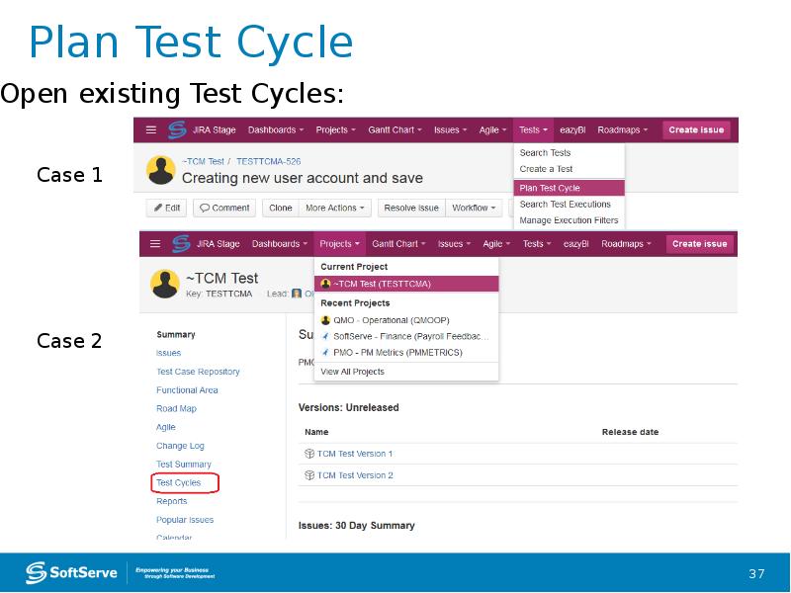Click QMO Operational project icon in dropdown

point(326,320)
